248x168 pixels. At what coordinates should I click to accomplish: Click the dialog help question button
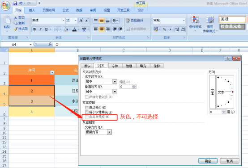[228, 59]
